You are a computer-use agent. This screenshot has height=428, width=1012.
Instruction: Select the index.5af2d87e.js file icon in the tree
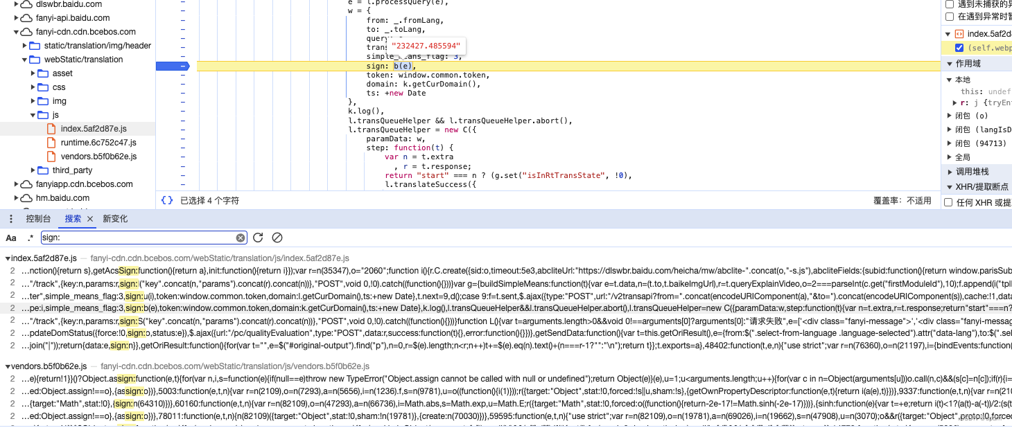pos(51,129)
